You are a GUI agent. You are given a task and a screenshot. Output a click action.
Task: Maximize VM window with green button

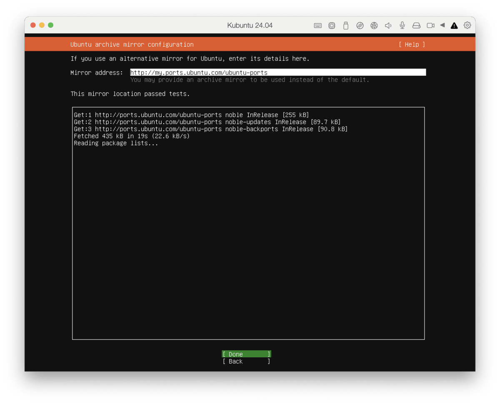[x=50, y=25]
